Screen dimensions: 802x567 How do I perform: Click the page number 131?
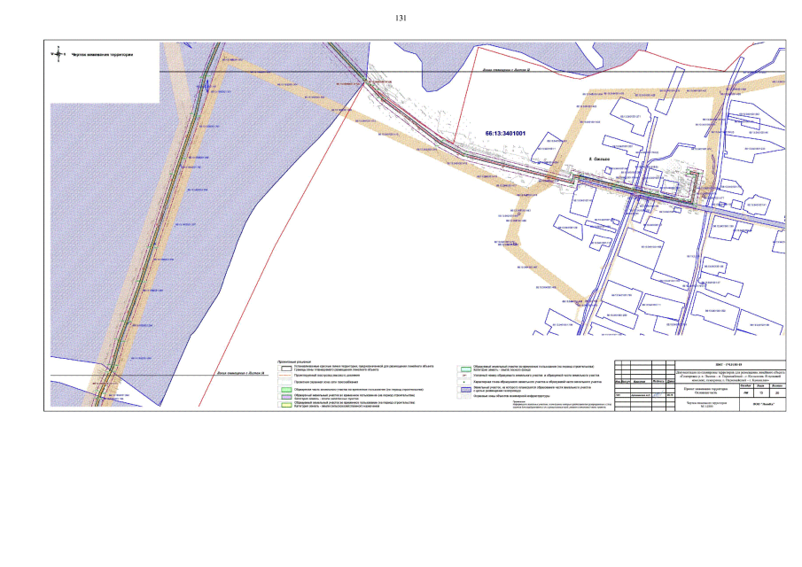pos(401,18)
